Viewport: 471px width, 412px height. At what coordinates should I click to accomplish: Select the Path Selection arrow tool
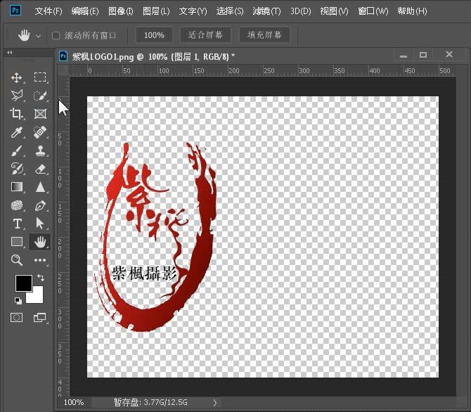40,224
